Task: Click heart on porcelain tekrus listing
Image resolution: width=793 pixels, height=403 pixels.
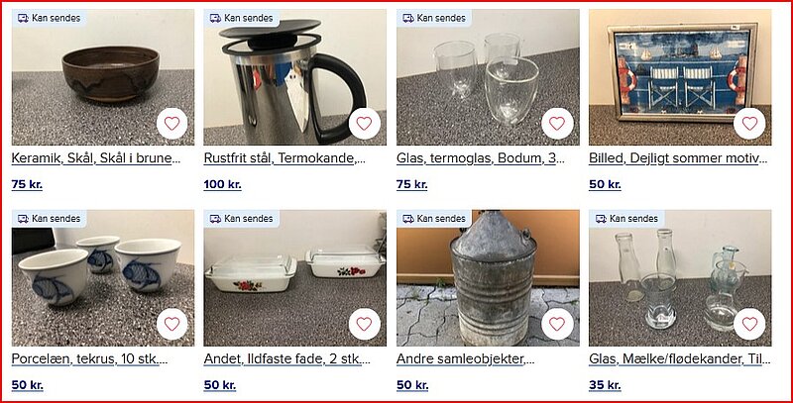Action: [171, 324]
